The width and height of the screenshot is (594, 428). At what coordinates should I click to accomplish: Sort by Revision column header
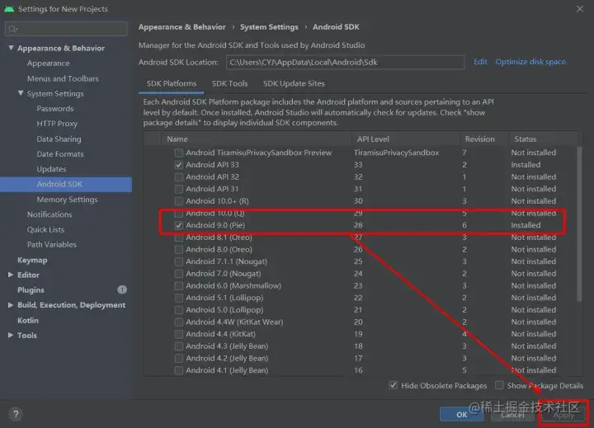[x=484, y=139]
